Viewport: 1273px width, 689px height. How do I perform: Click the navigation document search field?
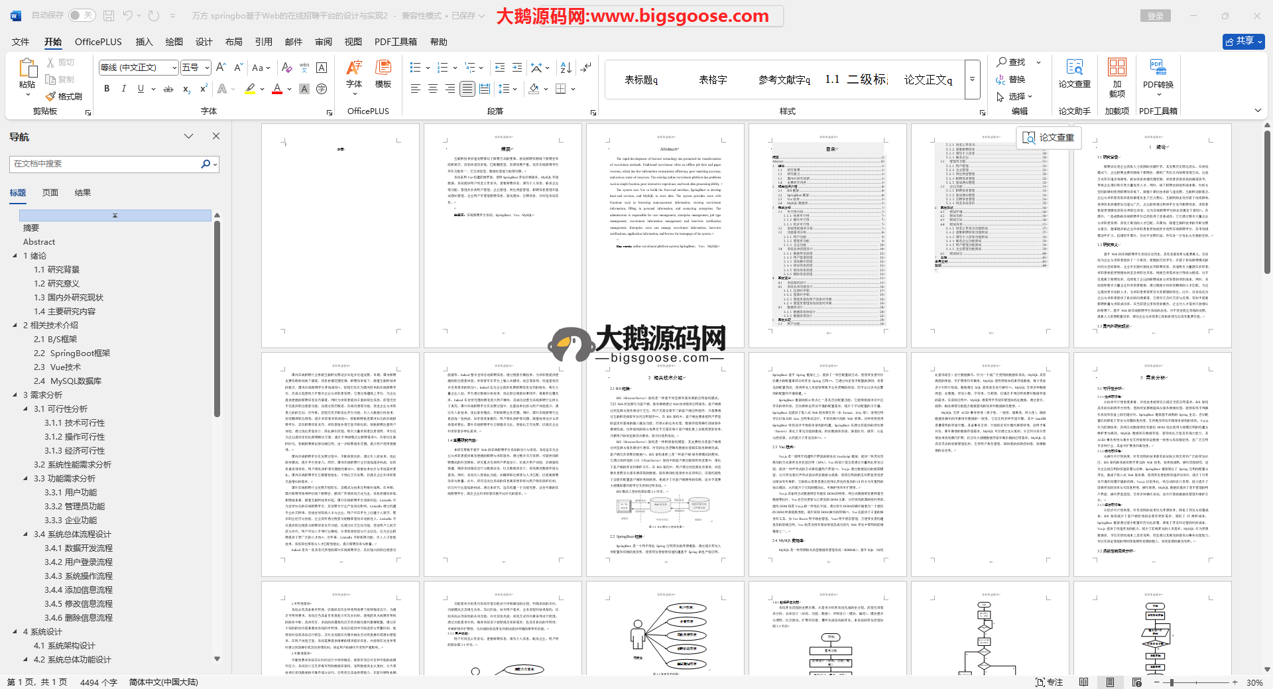(106, 164)
